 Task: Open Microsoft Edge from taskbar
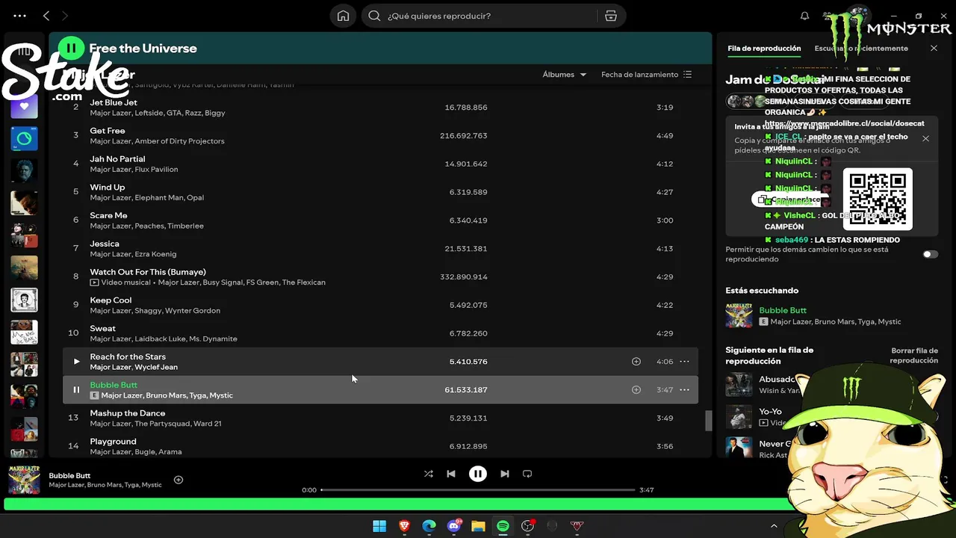coord(429,526)
